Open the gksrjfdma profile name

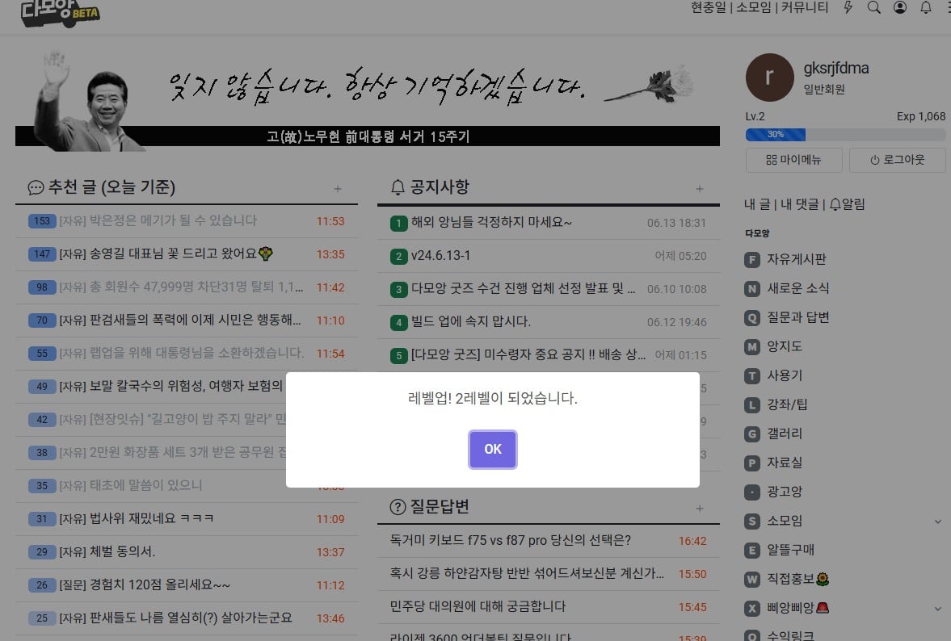[x=835, y=68]
